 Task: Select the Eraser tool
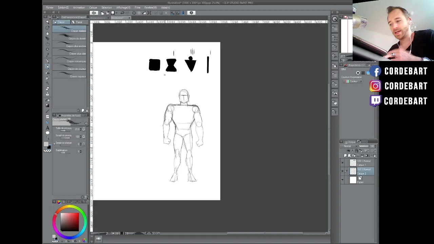pos(47,89)
